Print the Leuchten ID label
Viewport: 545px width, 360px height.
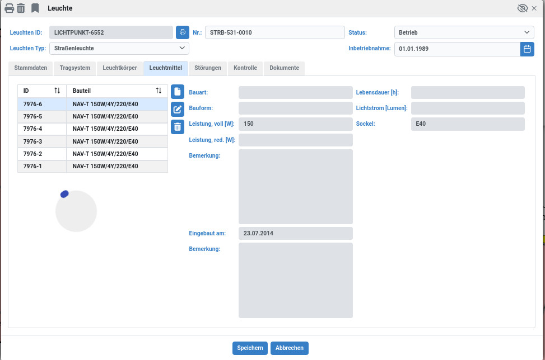(x=183, y=32)
